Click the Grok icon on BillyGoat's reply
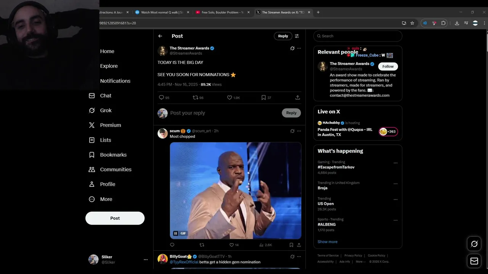Image resolution: width=488 pixels, height=274 pixels. coord(292,256)
